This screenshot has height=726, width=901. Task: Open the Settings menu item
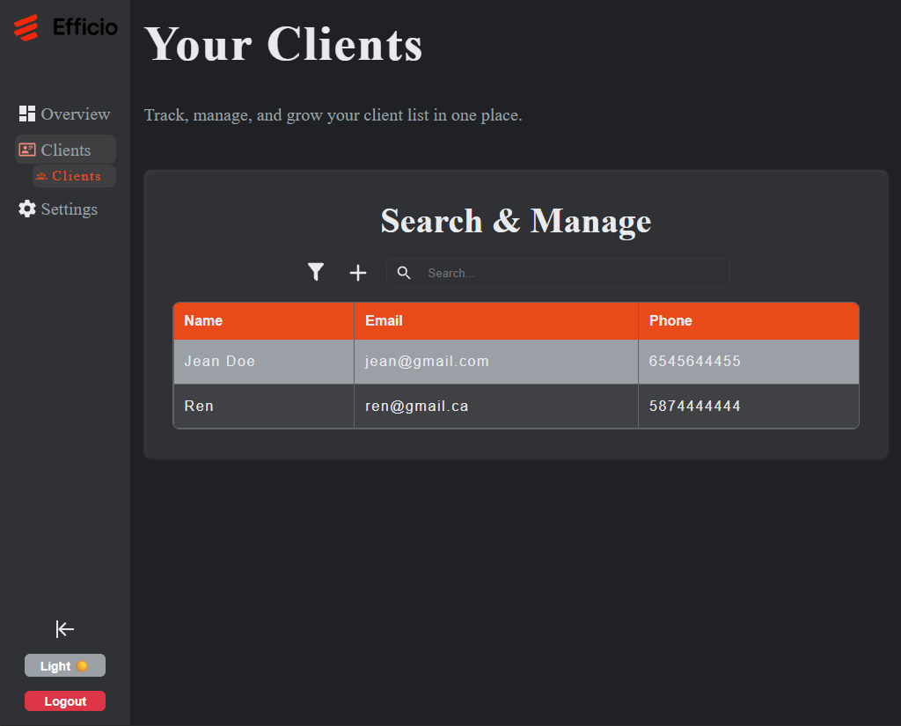point(69,209)
